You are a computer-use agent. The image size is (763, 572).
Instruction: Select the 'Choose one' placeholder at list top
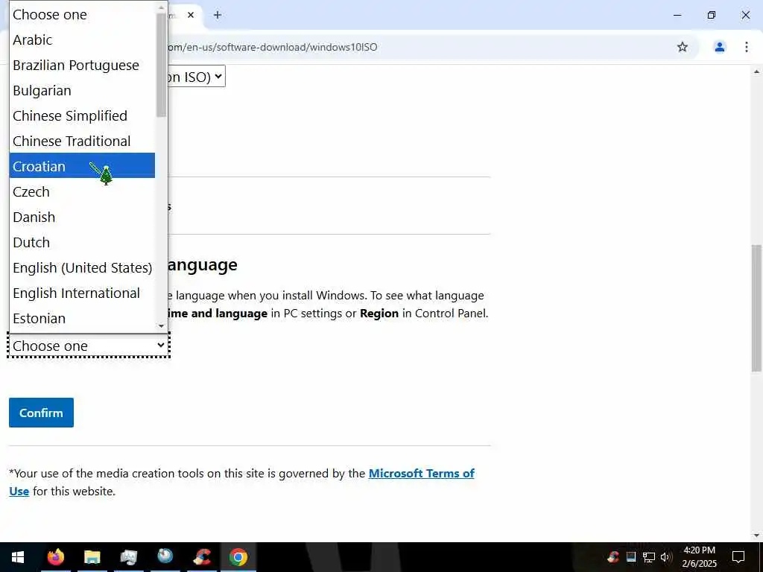[x=82, y=15]
